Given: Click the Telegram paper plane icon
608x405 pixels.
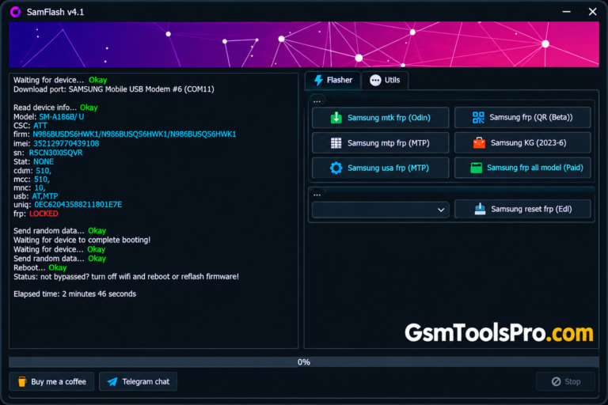Looking at the screenshot, I should point(112,382).
